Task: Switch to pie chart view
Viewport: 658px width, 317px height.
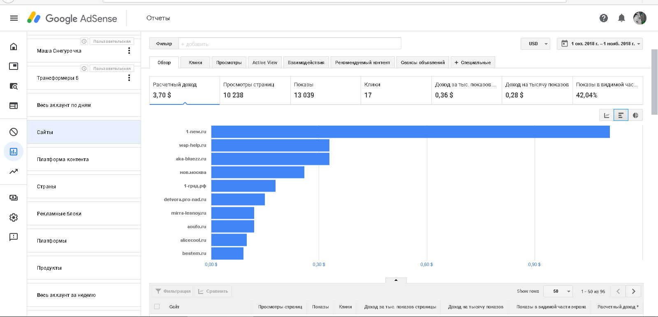Action: (635, 115)
